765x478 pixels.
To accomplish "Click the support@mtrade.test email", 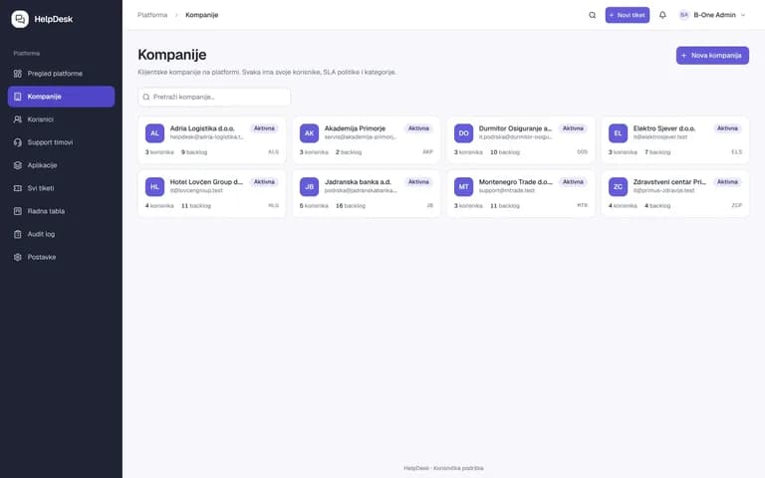I will pos(507,191).
